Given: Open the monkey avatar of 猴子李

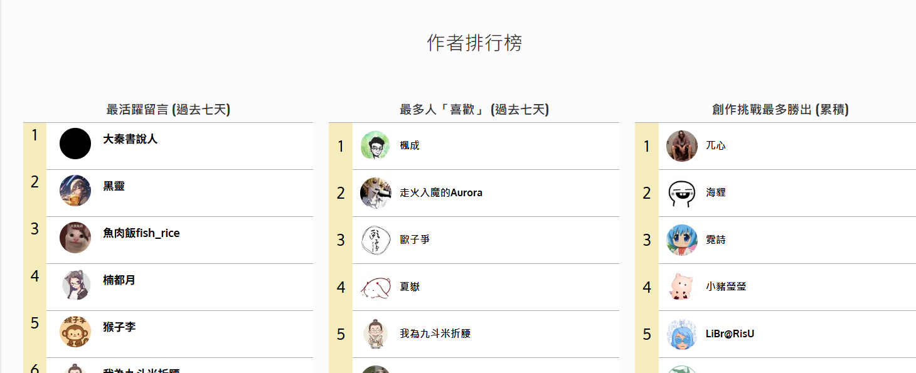Looking at the screenshot, I should pyautogui.click(x=75, y=332).
